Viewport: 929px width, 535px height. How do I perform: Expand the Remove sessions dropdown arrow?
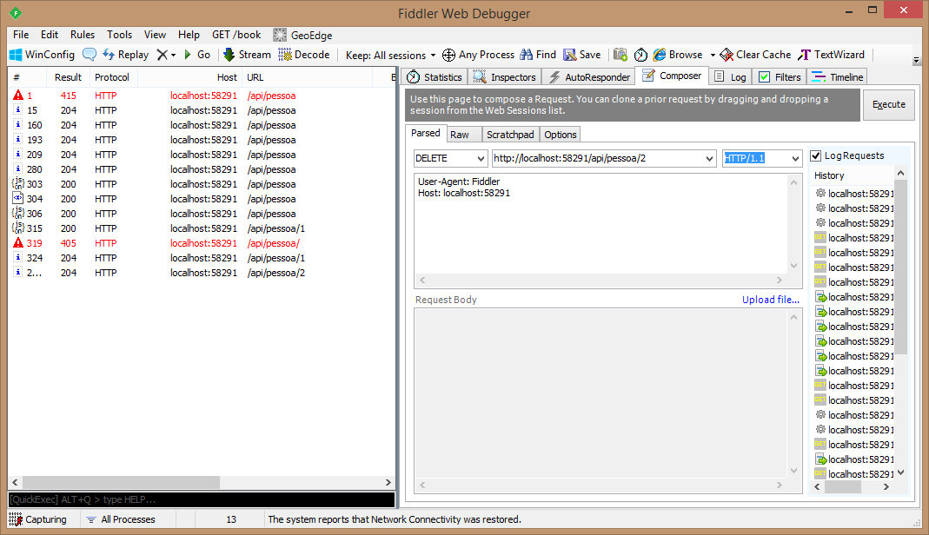[x=173, y=55]
